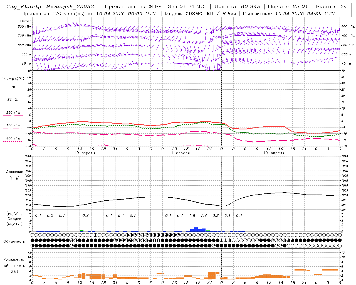
Task: Click the Ветер panel label
Action: pos(26,21)
